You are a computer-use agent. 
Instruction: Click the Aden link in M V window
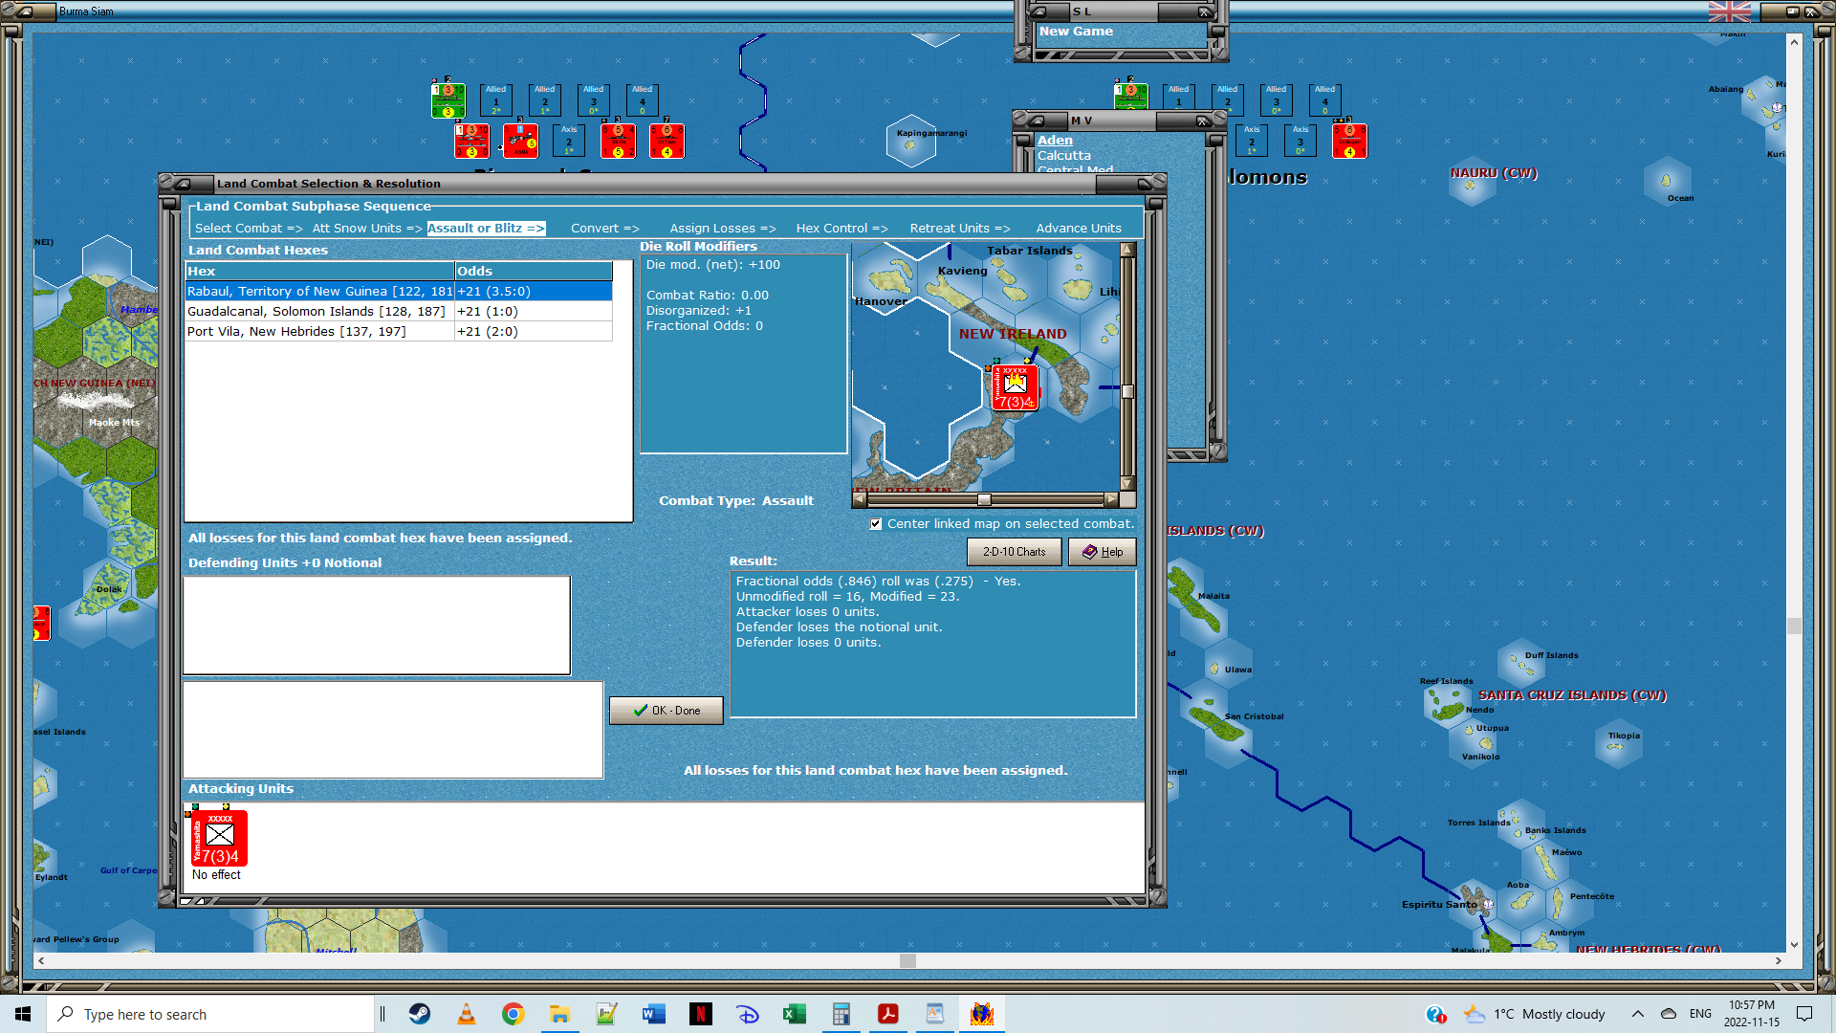coord(1055,141)
